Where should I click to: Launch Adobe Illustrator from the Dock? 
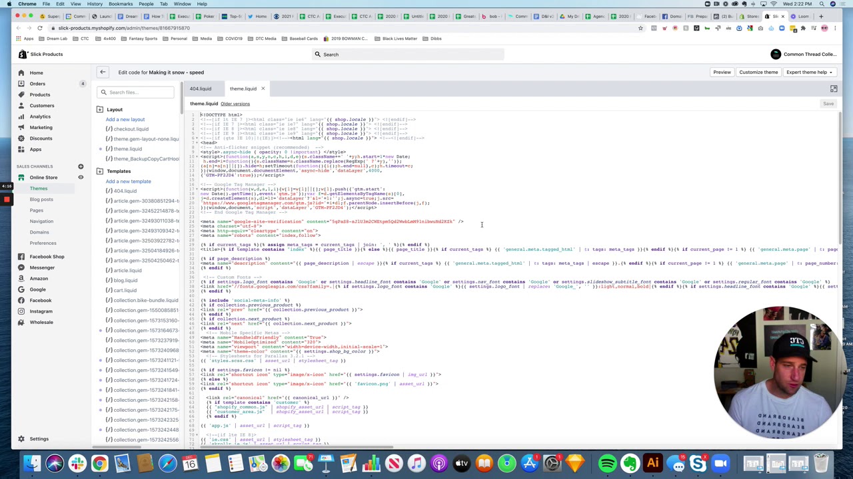[x=652, y=463]
